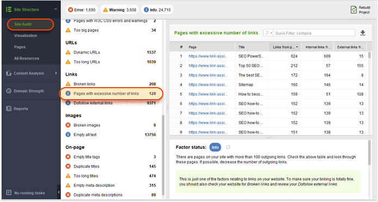Viewport: 378px width, 202px height.
Task: Click the 'Top 50 SEO' title cell
Action: coord(251,65)
